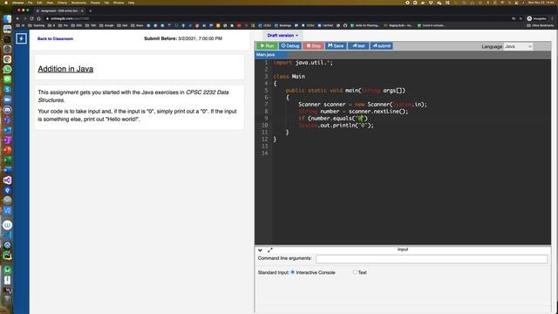Viewport: 558px width, 314px height.
Task: Focus the Command line arguments field
Action: pyautogui.click(x=432, y=259)
